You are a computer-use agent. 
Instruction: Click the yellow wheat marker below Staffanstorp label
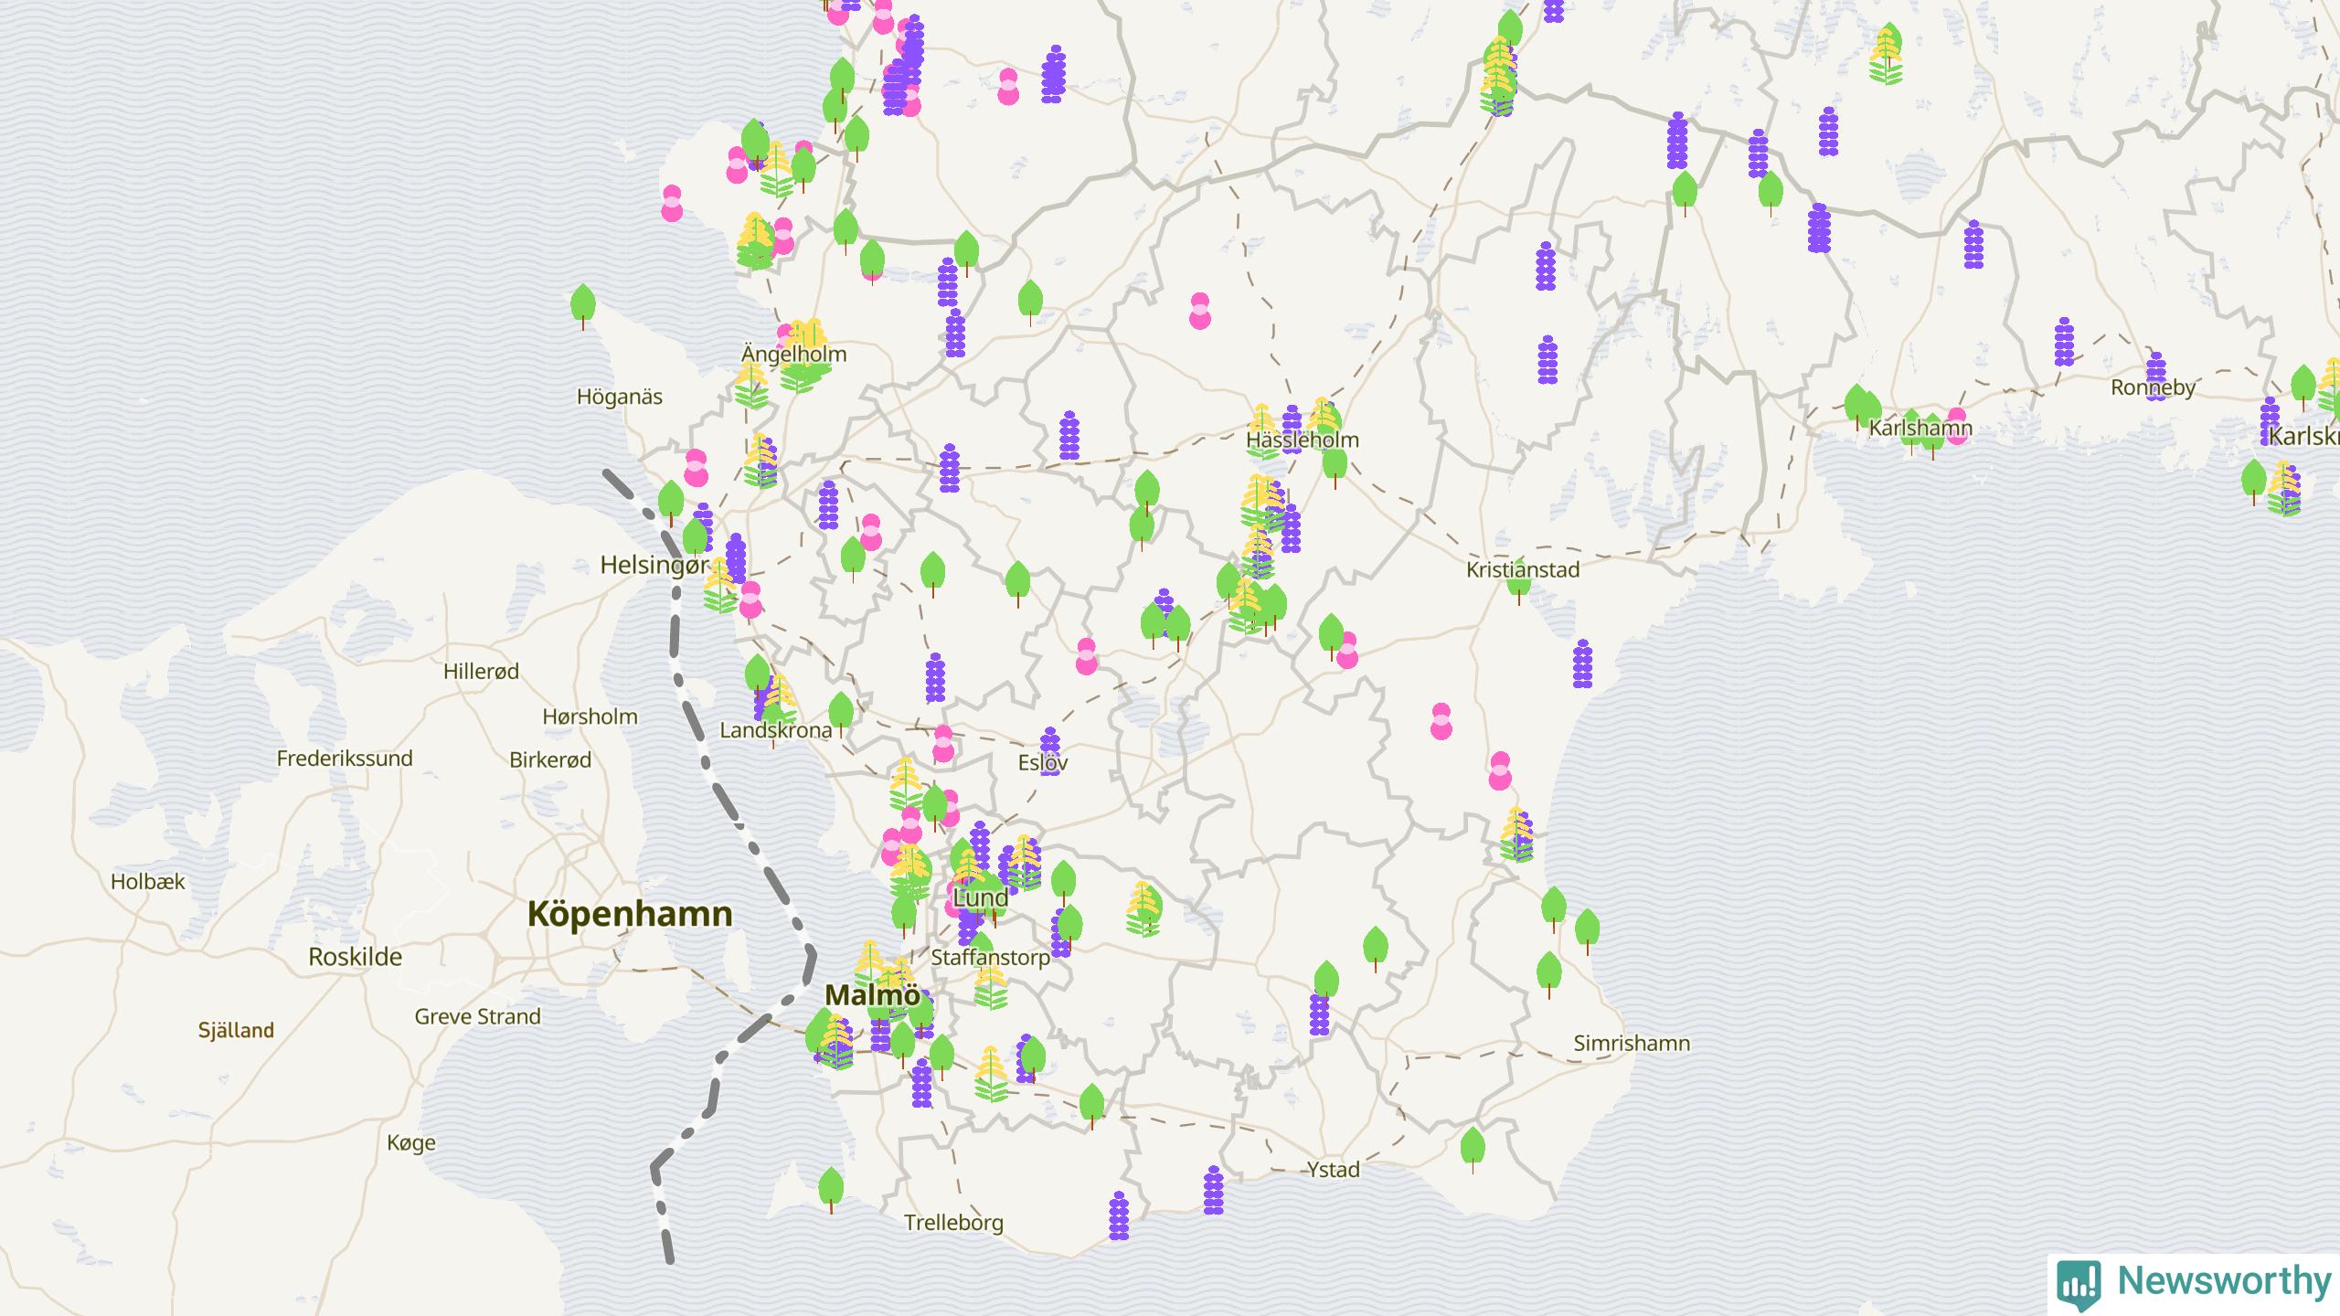[x=991, y=982]
